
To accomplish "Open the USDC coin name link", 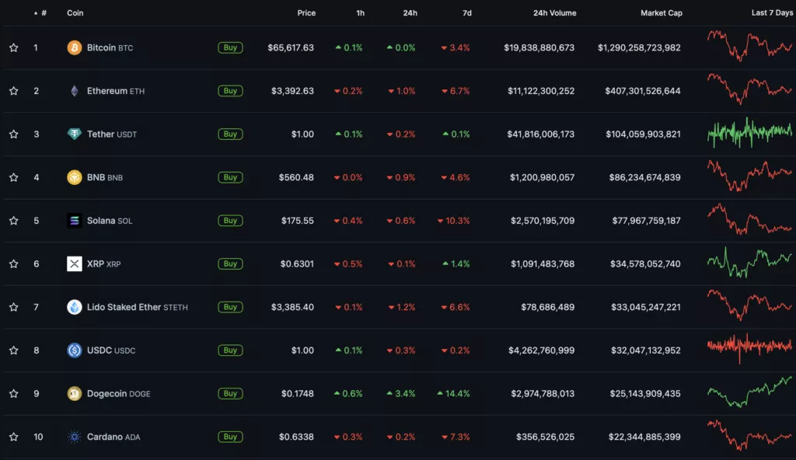I will 110,350.
